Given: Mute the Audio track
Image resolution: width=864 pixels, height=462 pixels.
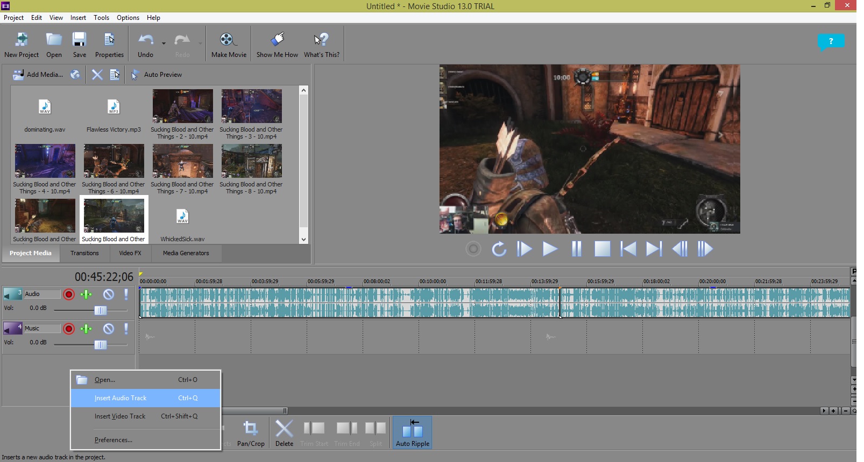Looking at the screenshot, I should 109,294.
